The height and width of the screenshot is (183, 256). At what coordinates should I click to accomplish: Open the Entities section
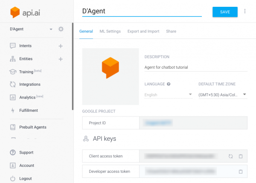coord(26,59)
